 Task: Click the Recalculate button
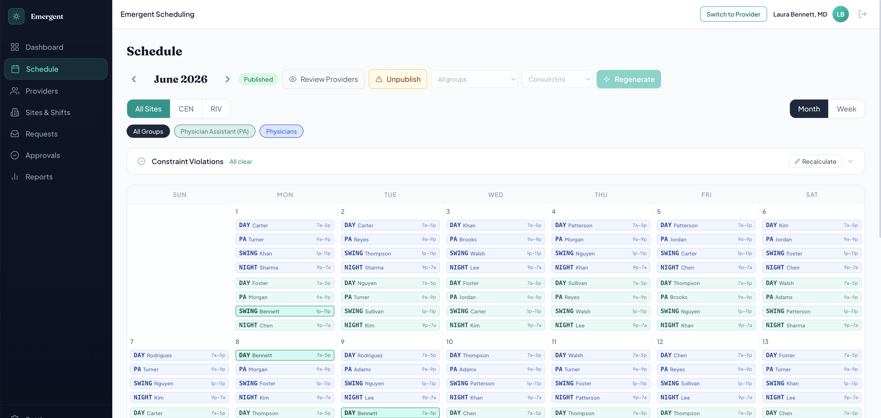pos(815,161)
